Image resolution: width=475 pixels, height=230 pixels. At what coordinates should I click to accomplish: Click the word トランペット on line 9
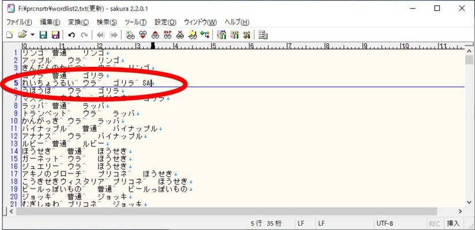44,114
